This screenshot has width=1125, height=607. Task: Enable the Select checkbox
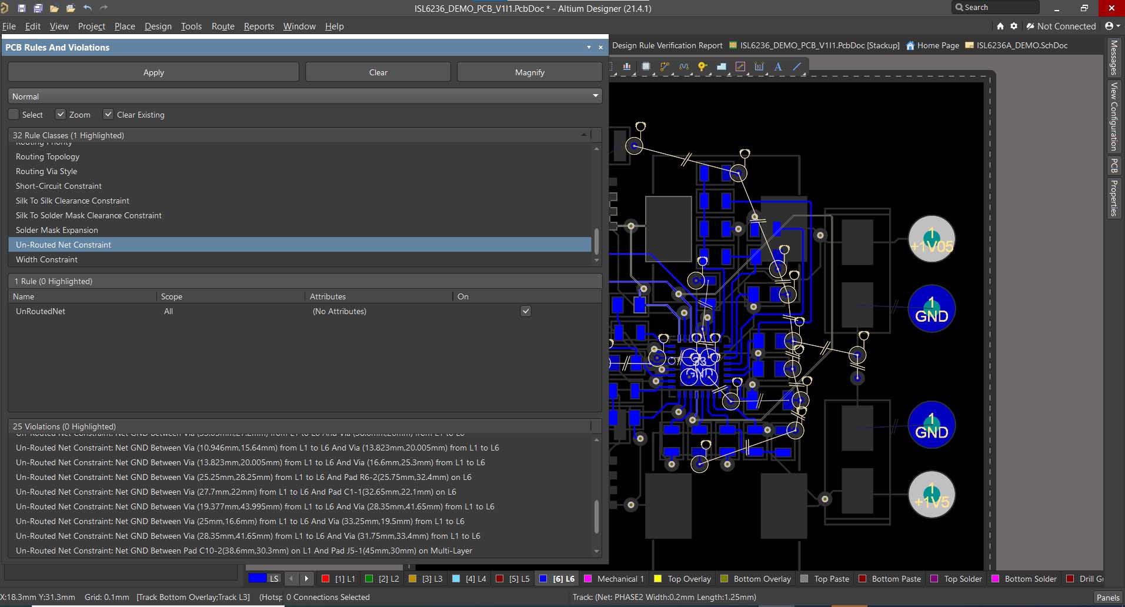point(14,115)
